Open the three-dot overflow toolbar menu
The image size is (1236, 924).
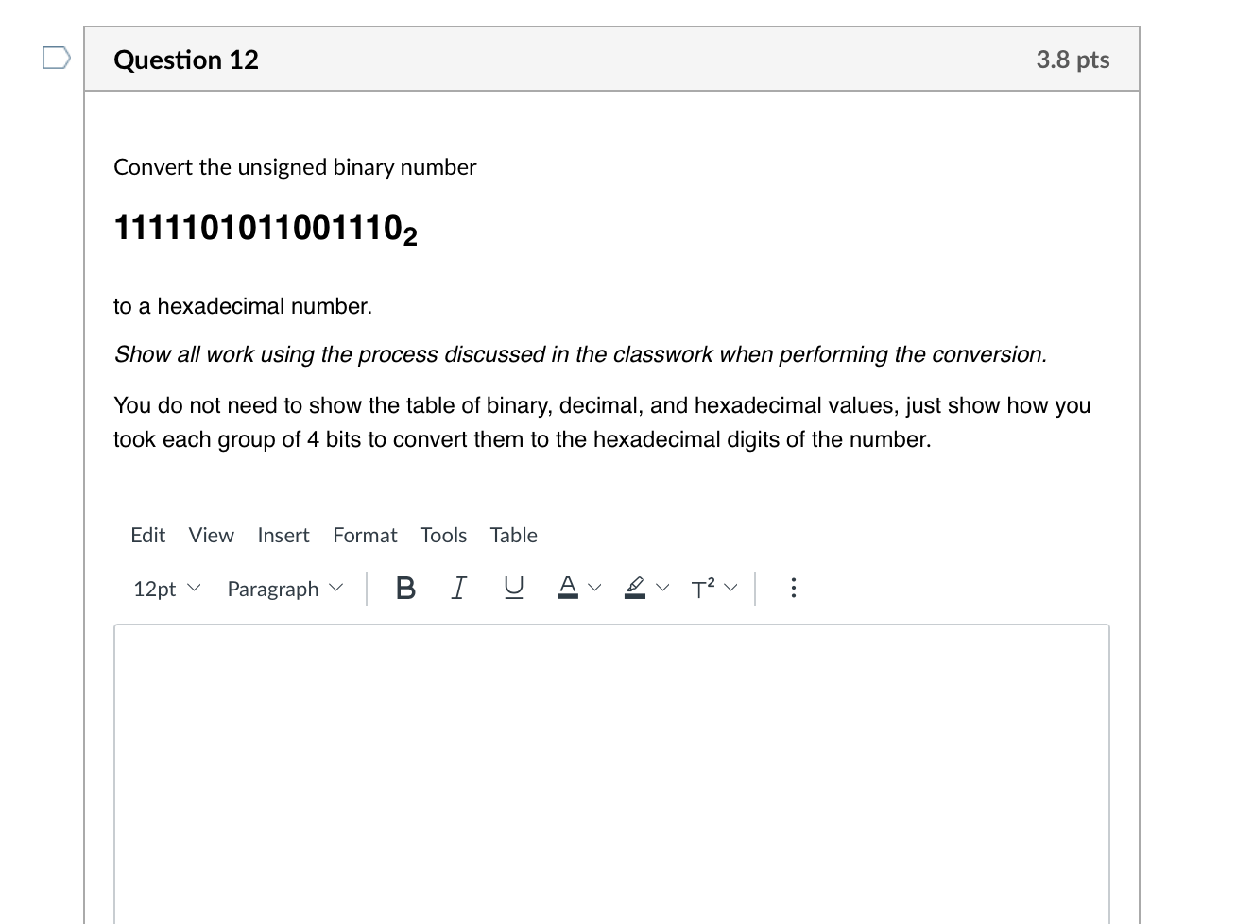coord(793,588)
